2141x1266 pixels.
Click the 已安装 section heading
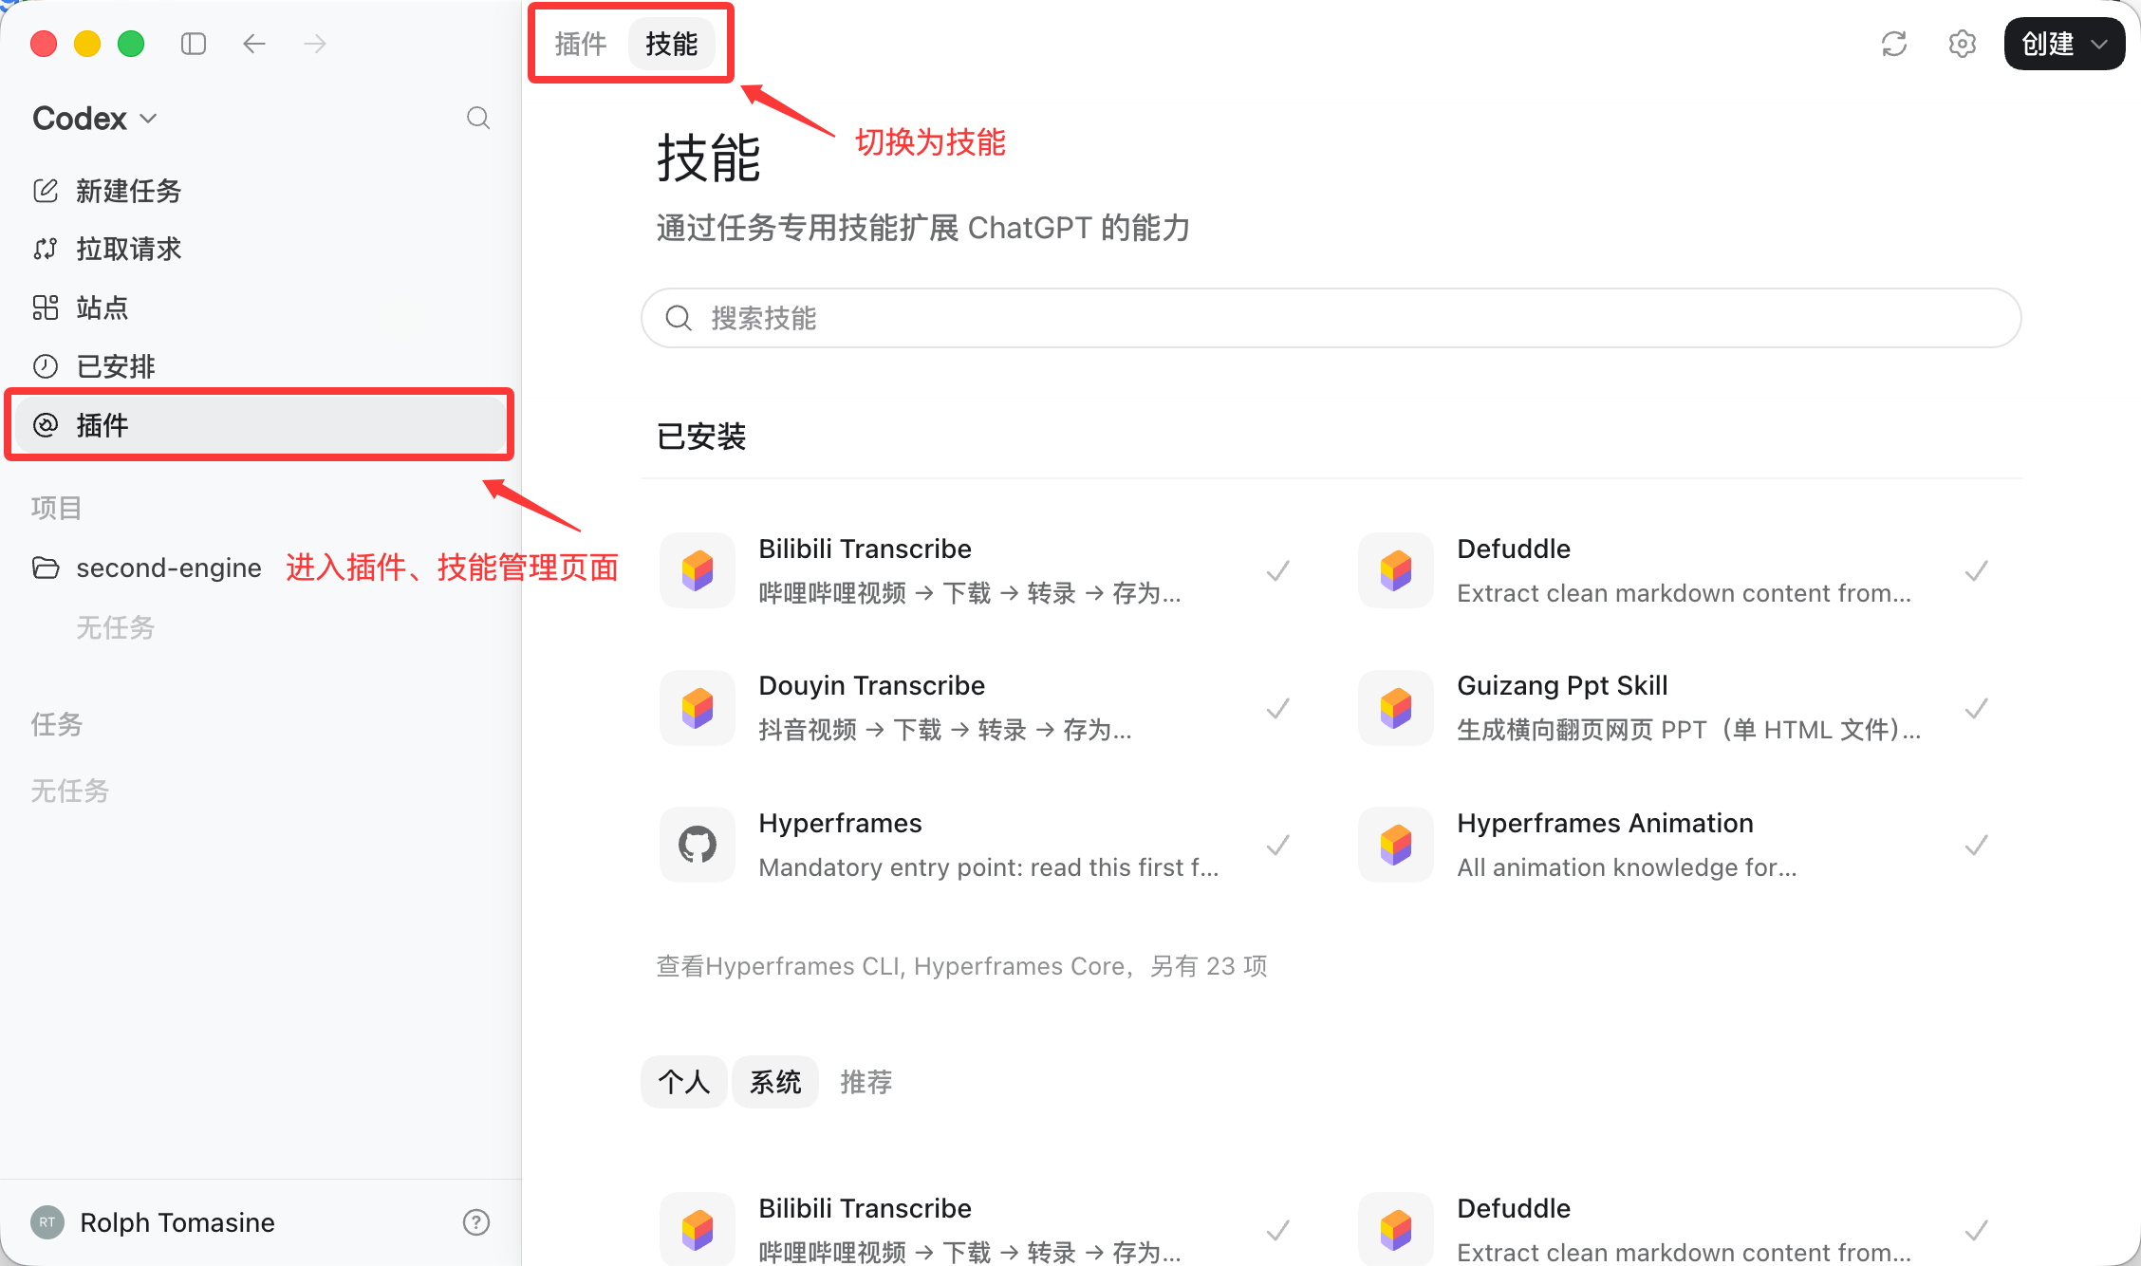point(701,437)
